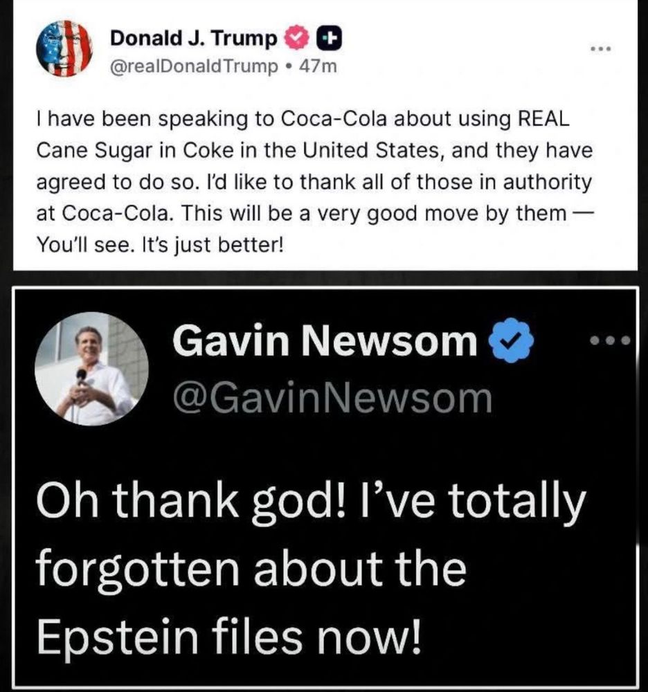Click the Coca-Cola cane sugar post text
The image size is (648, 692).
point(314,182)
